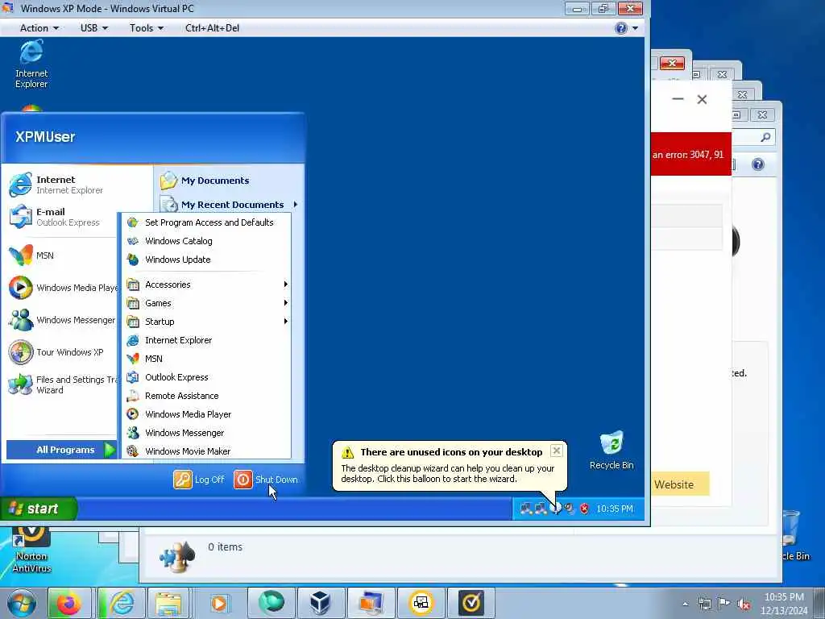Image resolution: width=825 pixels, height=619 pixels.
Task: Open the Action dropdown menu
Action: point(39,28)
